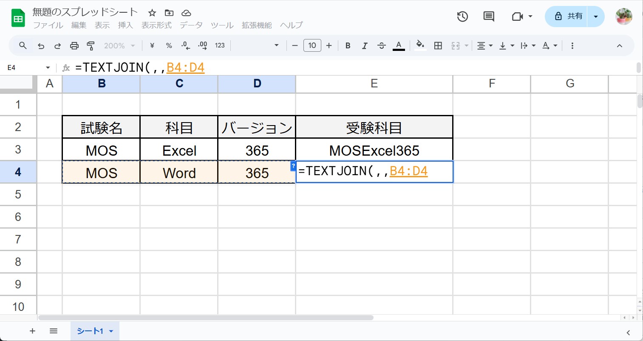The height and width of the screenshot is (341, 643).
Task: Toggle strikethrough formatting
Action: 382,45
